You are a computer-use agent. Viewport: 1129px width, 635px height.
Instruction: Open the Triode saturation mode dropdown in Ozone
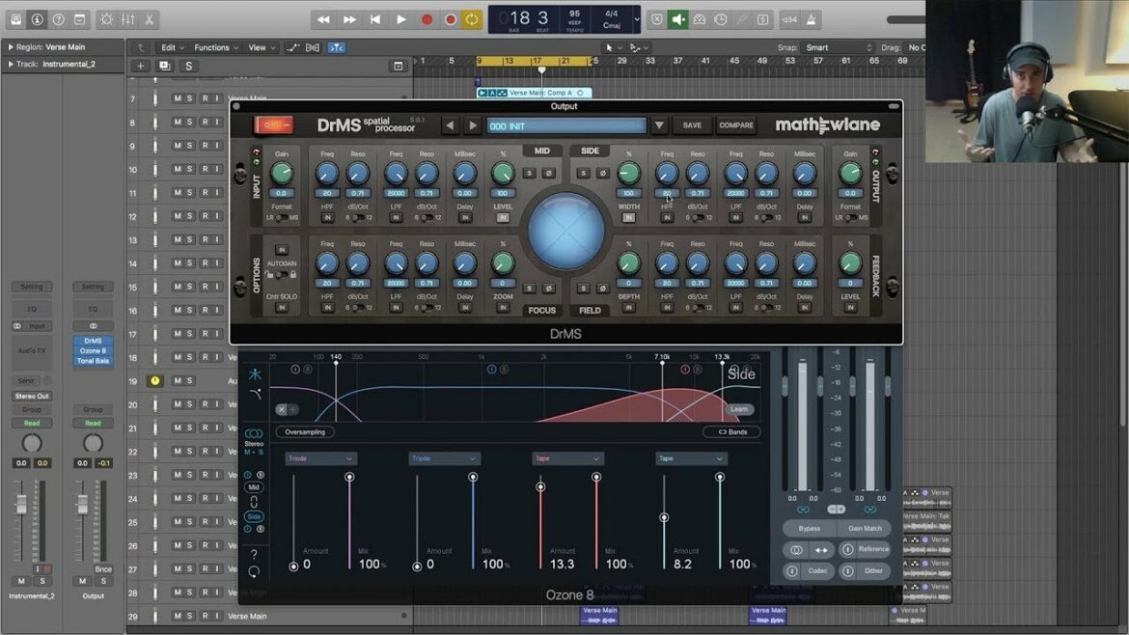[x=319, y=457]
